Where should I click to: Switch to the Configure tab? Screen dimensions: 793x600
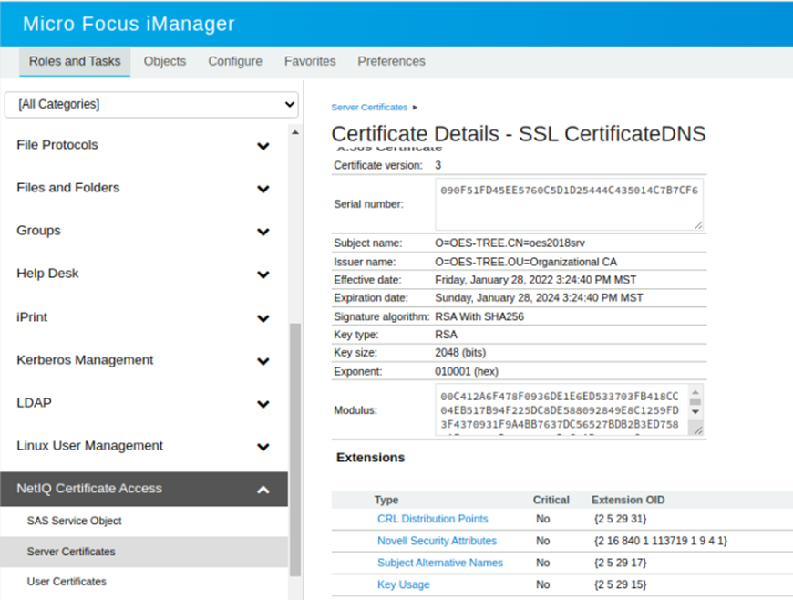235,61
